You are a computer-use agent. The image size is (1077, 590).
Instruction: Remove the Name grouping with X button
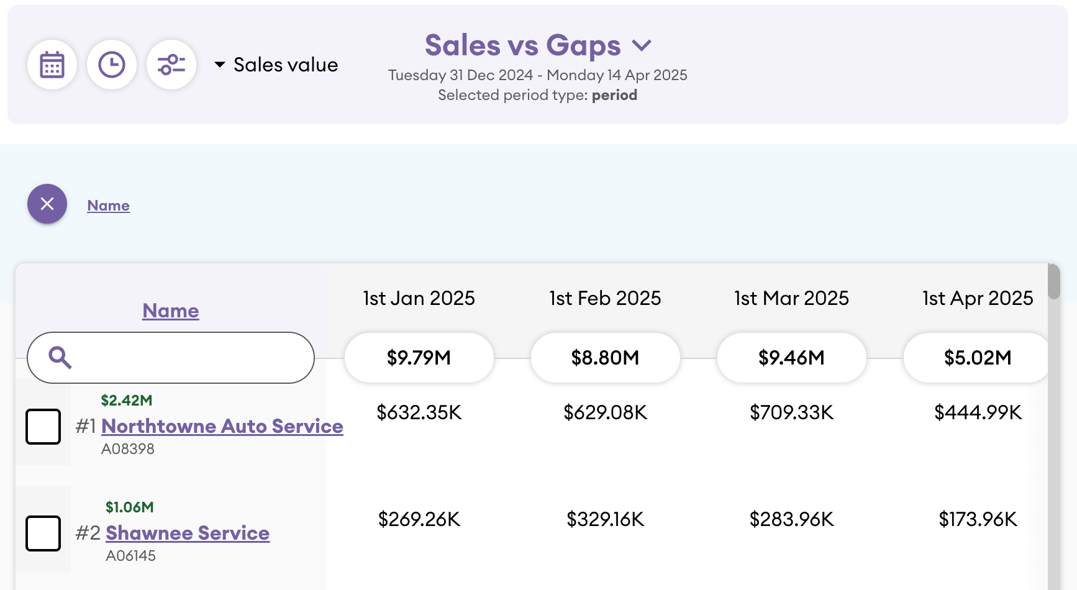pyautogui.click(x=47, y=204)
